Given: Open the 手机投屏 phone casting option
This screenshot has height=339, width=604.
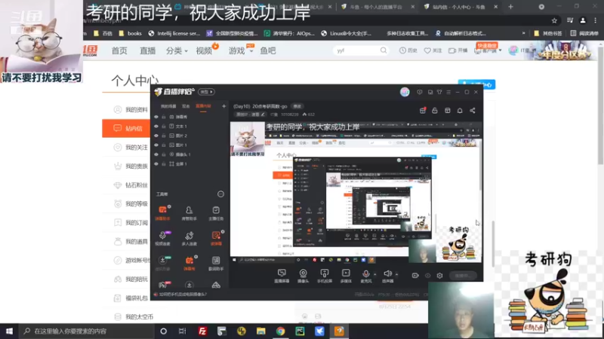Looking at the screenshot, I should point(325,276).
